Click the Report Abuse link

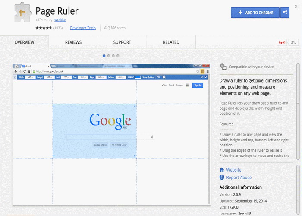(239, 178)
